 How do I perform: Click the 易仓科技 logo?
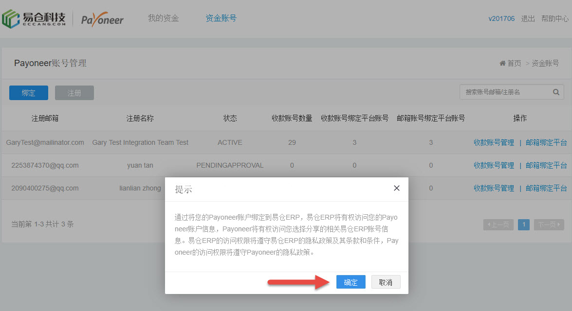click(x=34, y=18)
